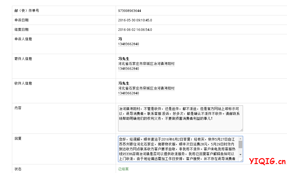287x173 pixels.
Task: Click phone number under 收件人信息
Action: click(128, 93)
